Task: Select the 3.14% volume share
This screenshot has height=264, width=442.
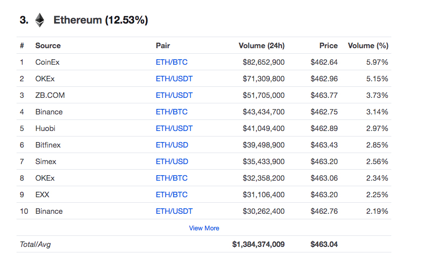Action: pos(377,112)
